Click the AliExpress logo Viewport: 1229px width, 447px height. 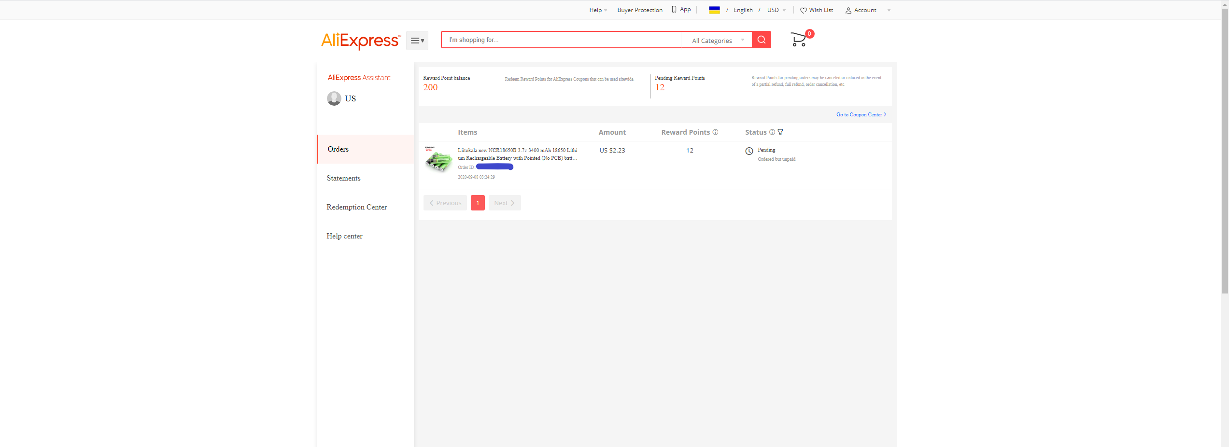point(361,41)
